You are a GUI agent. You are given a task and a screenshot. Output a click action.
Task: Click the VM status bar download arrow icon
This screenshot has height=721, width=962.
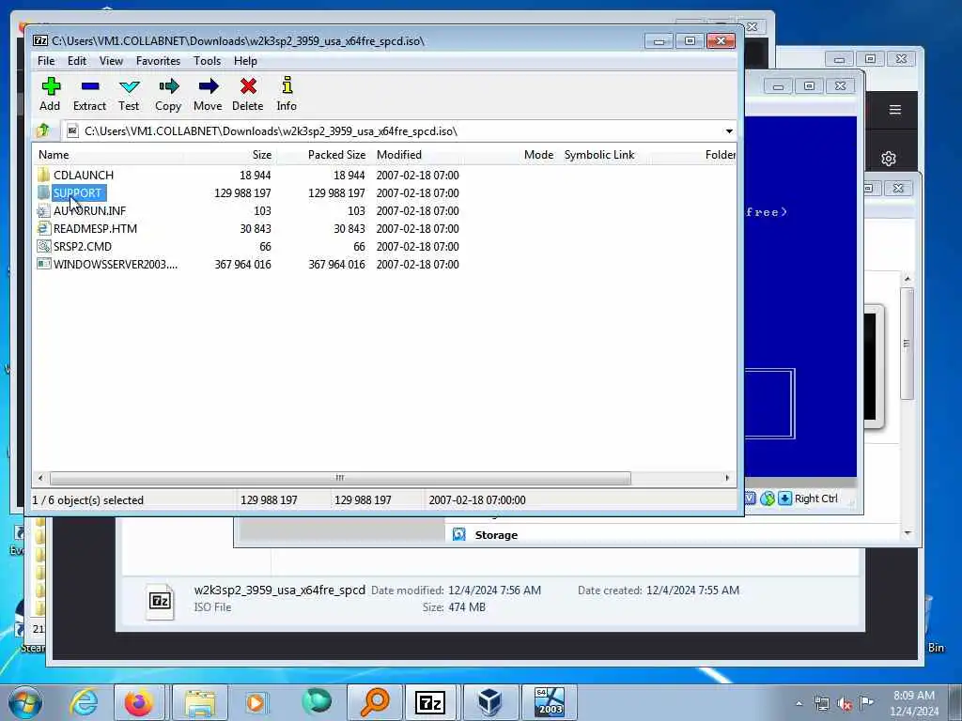coord(784,499)
